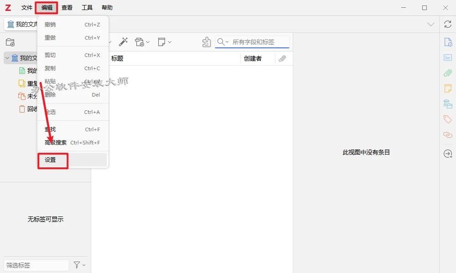Click the 查找 Ctrl+F shortcut entry
The height and width of the screenshot is (273, 456).
tap(73, 129)
